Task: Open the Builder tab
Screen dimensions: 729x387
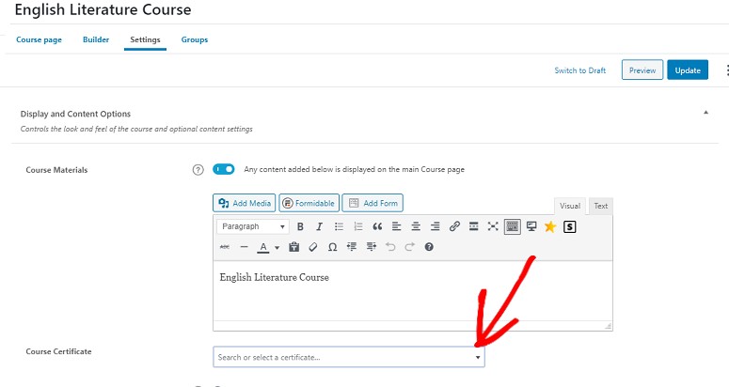Action: [x=96, y=39]
